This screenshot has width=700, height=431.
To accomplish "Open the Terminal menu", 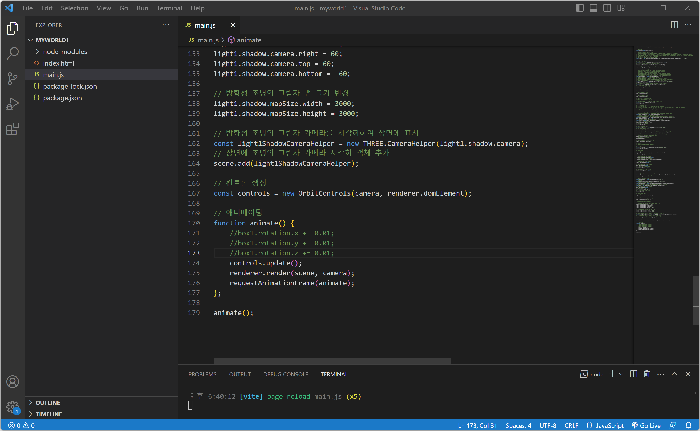I will tap(169, 8).
